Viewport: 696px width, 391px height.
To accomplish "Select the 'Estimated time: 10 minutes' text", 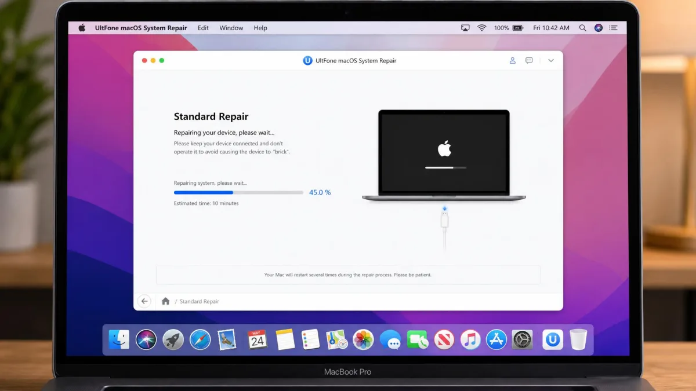I will coord(206,203).
